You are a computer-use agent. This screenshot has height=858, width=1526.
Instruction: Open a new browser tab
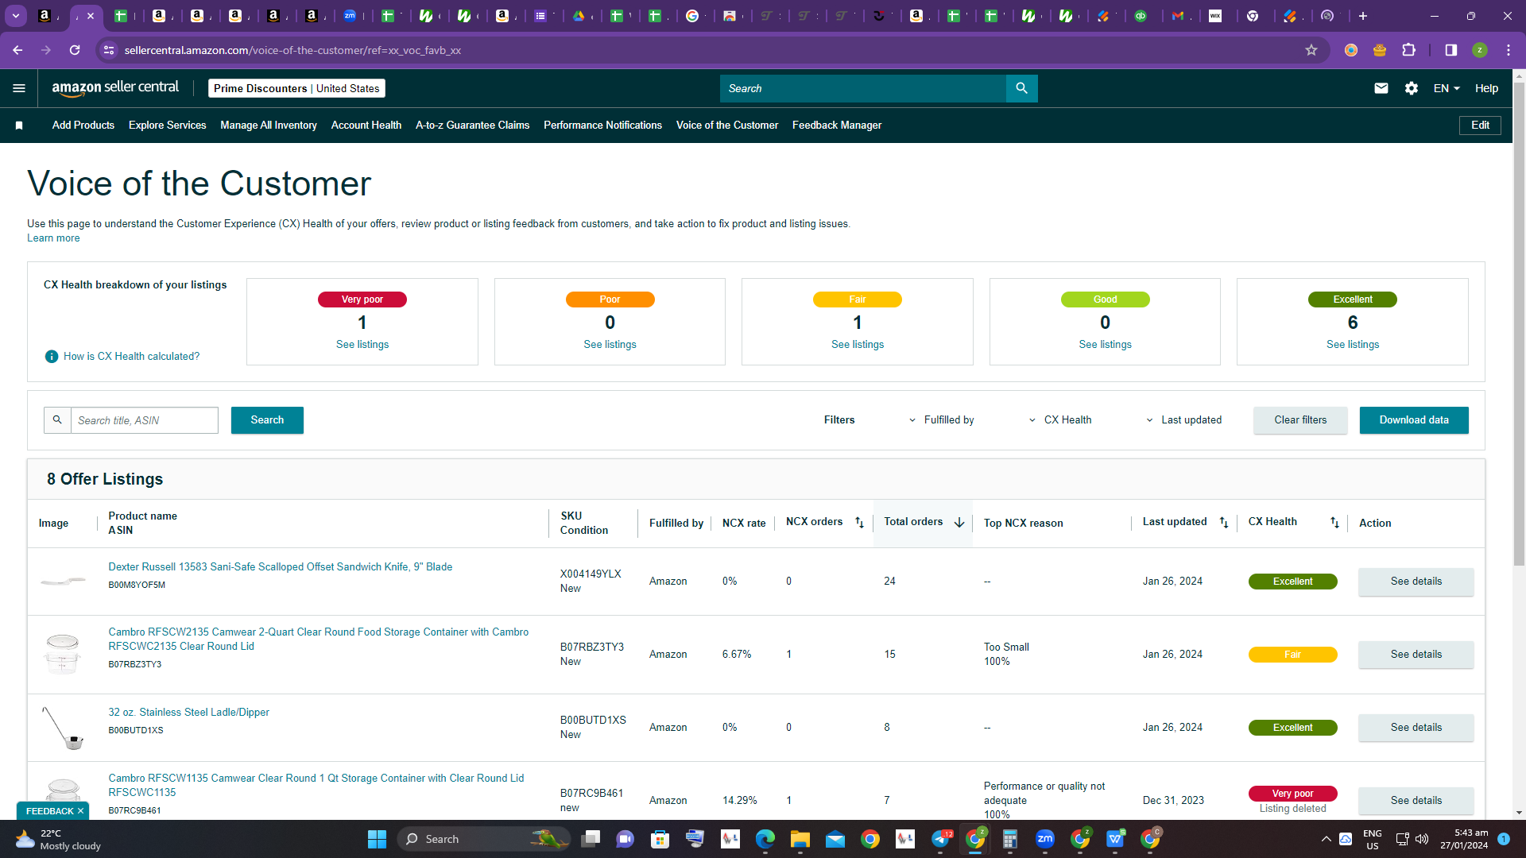click(x=1363, y=16)
